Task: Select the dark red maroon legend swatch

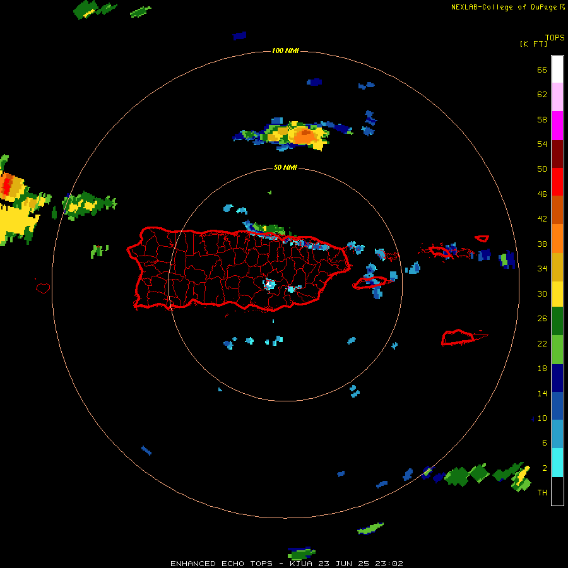Action: pos(557,153)
